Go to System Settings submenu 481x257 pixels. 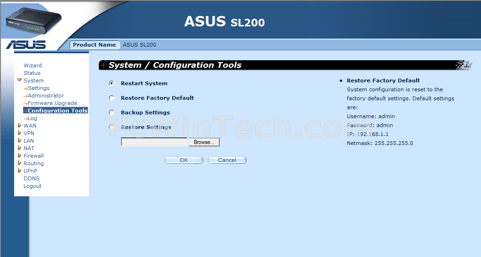click(x=39, y=88)
